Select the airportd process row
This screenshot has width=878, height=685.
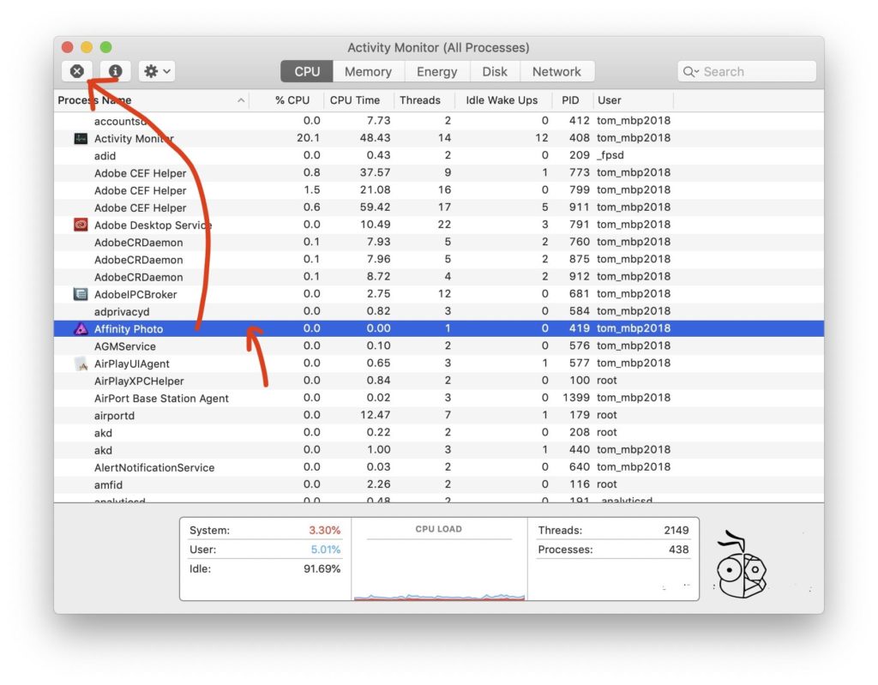pos(154,415)
